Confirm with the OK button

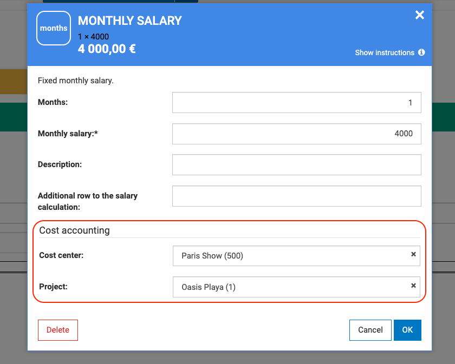click(407, 330)
